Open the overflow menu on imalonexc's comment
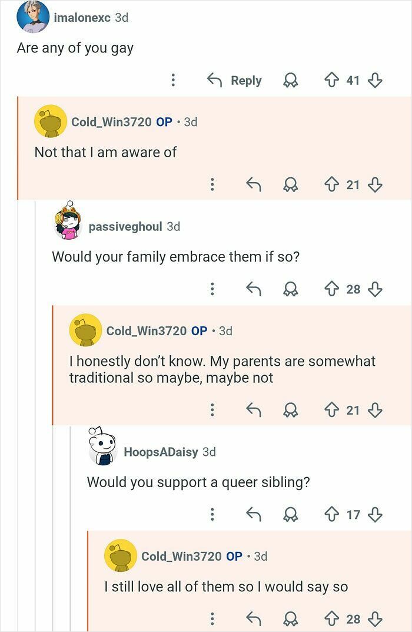This screenshot has height=632, width=412. pyautogui.click(x=172, y=80)
